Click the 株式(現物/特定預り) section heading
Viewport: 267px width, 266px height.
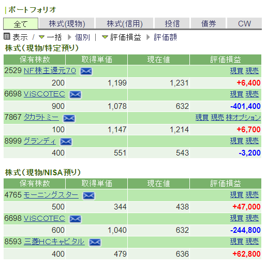click(x=42, y=48)
